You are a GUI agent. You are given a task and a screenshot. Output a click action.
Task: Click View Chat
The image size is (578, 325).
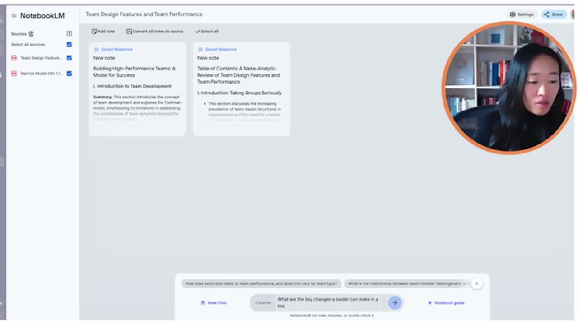(214, 303)
